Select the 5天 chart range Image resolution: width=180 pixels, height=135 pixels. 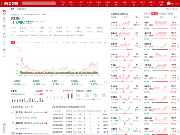click(x=18, y=42)
